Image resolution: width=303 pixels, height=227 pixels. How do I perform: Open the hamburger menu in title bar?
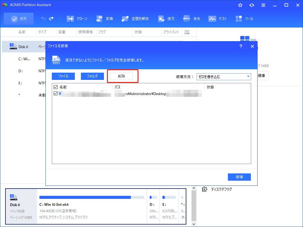coord(263,5)
